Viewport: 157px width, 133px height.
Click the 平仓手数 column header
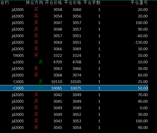click(x=92, y=3)
